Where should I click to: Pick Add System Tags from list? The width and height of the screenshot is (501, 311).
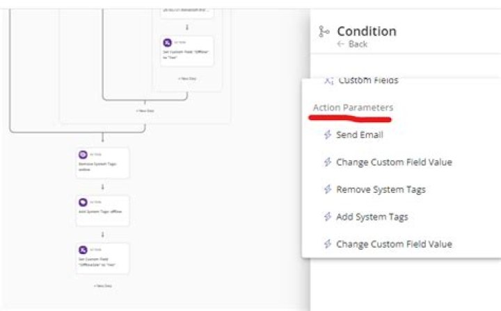(372, 217)
